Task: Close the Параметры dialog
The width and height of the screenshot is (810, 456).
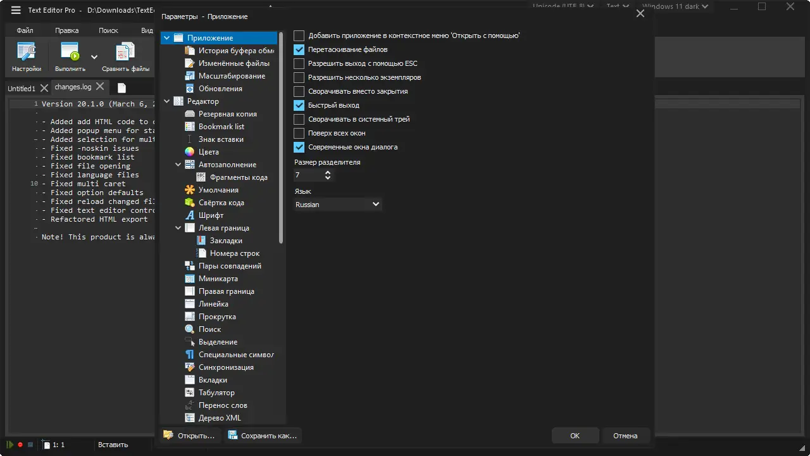Action: pos(640,13)
